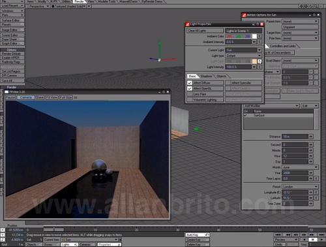Expand the Month dropdown showing June
This screenshot has height=247, width=326.
point(301,167)
